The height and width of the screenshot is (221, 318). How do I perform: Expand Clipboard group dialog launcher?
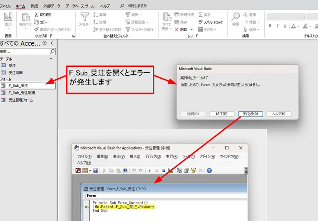tap(73, 36)
